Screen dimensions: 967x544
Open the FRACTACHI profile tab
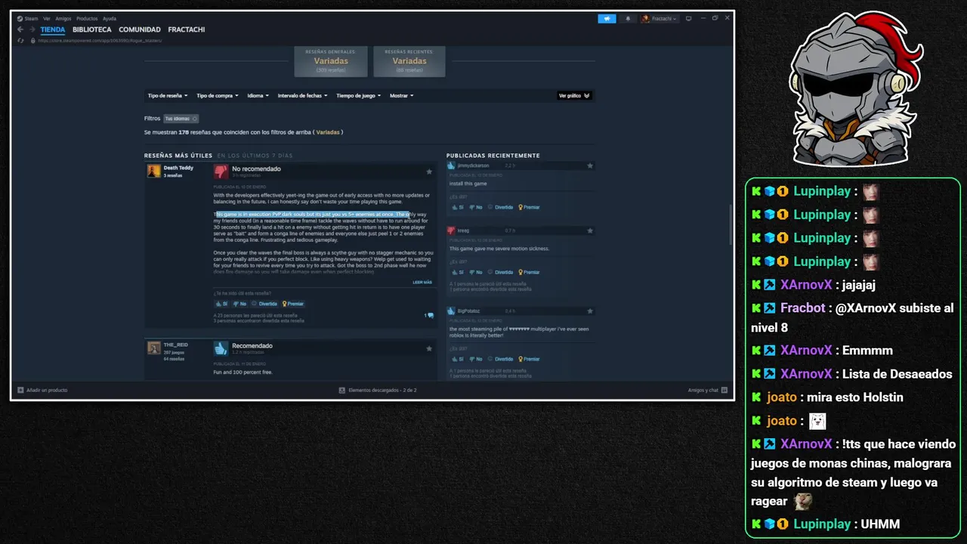pos(187,29)
